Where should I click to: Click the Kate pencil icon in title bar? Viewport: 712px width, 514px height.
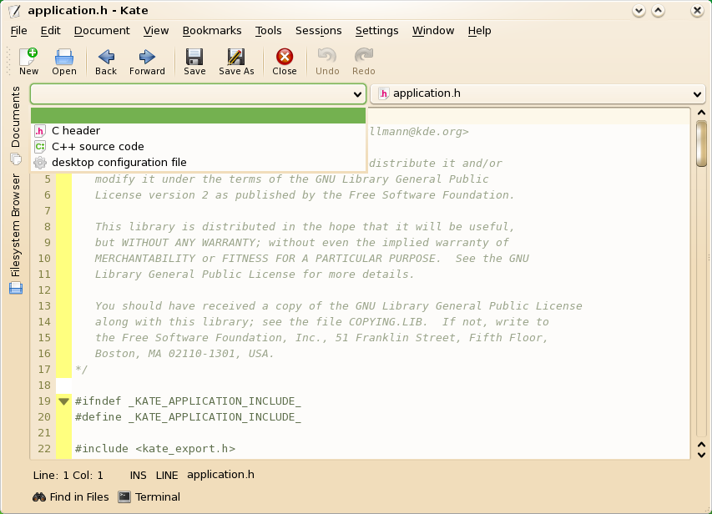click(x=14, y=11)
